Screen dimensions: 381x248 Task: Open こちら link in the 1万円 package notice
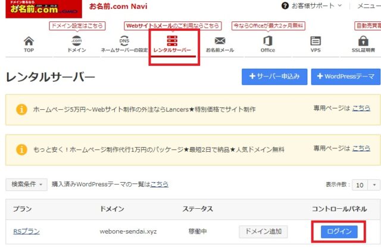click(x=361, y=148)
